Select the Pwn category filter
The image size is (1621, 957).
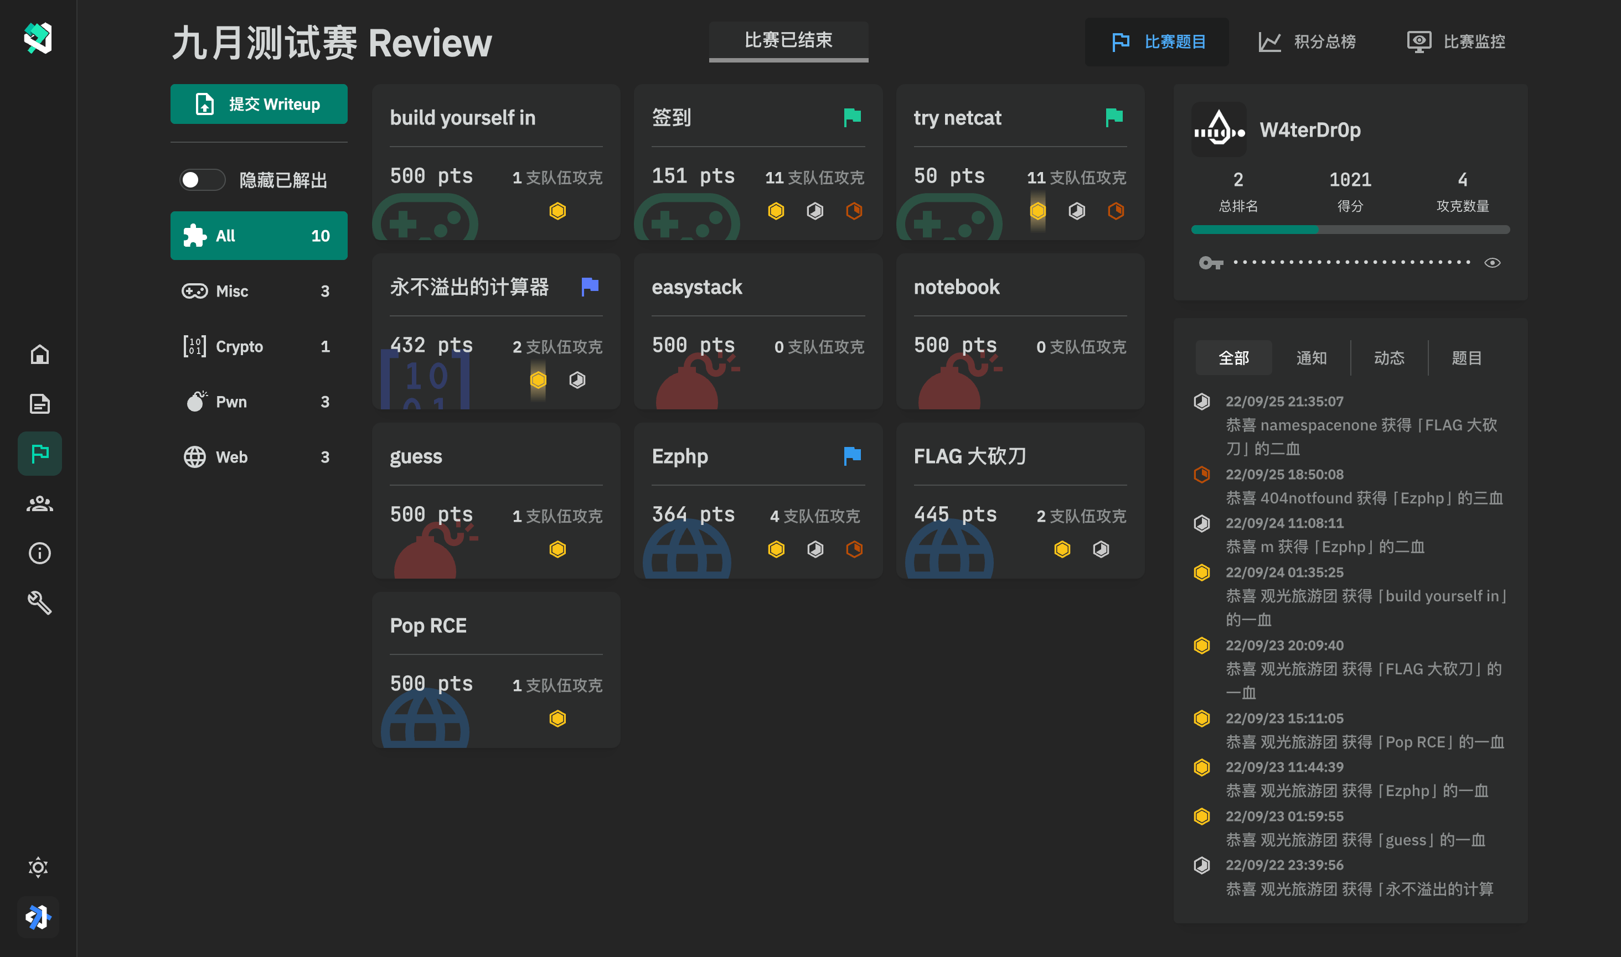pyautogui.click(x=258, y=402)
